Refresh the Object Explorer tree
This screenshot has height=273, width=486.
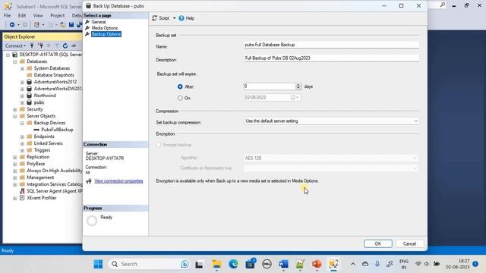[x=65, y=45]
